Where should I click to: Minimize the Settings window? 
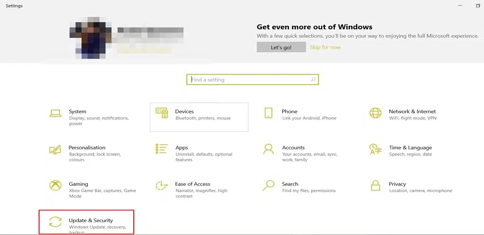coord(460,6)
